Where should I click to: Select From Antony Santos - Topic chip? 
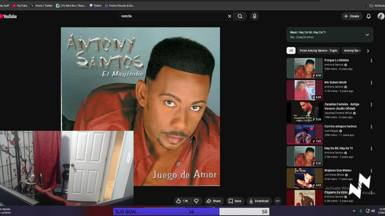click(x=318, y=51)
